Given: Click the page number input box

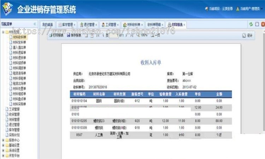Looking at the screenshot, I should coord(114,35).
